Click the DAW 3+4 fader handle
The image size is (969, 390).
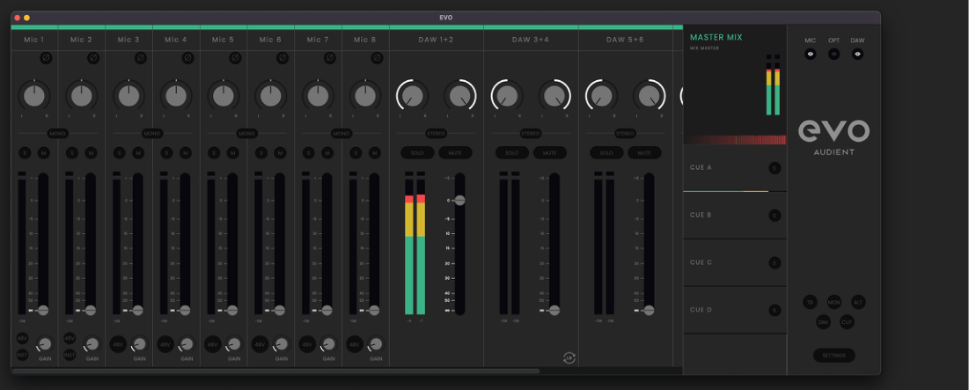coord(554,310)
